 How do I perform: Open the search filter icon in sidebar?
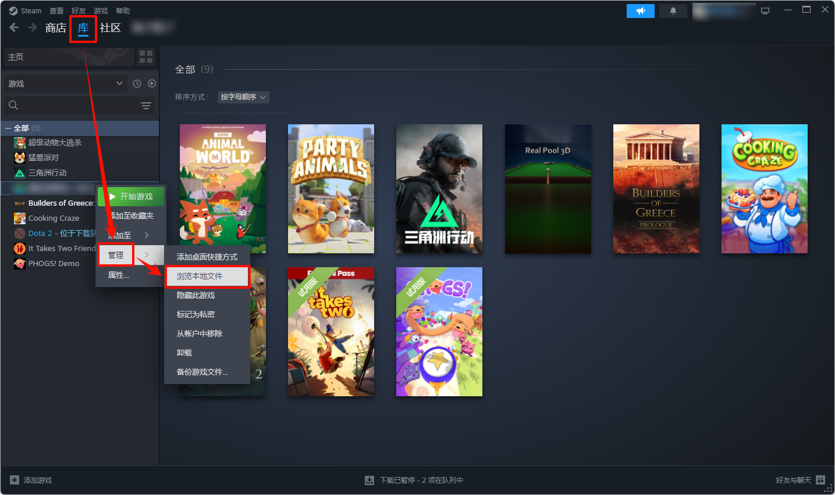[145, 106]
